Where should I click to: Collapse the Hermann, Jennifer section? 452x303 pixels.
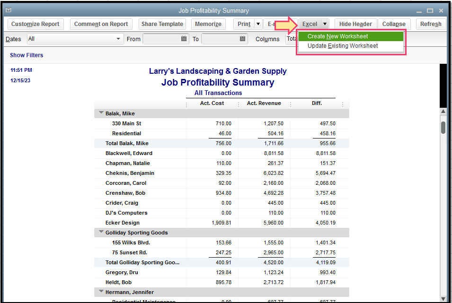[x=101, y=292]
